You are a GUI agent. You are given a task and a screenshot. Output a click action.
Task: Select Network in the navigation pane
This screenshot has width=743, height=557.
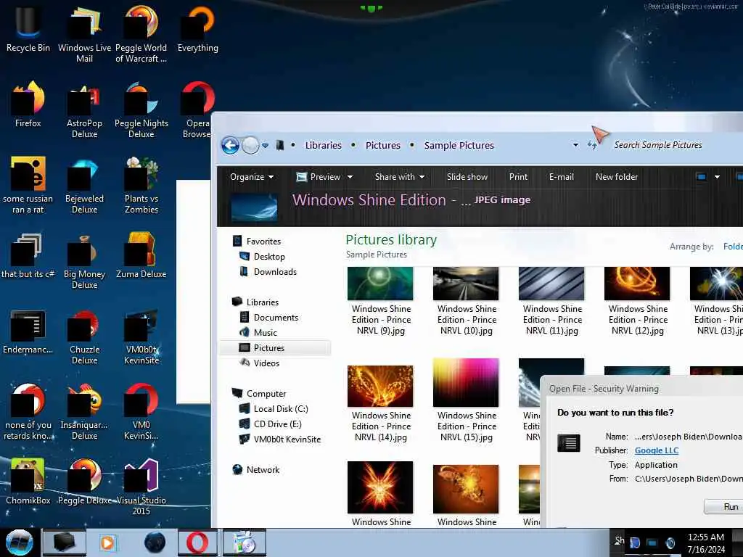(x=256, y=469)
